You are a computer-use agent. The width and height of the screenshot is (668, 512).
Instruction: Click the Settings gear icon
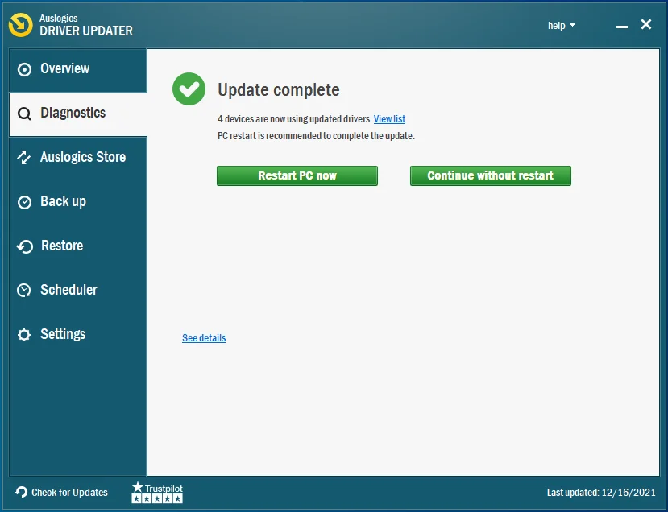(24, 335)
